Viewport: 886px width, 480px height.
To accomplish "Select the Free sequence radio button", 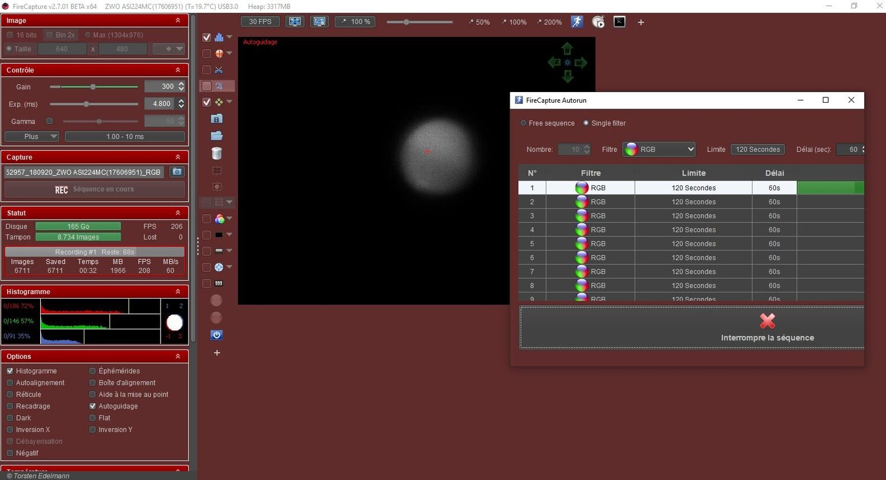I will tap(523, 123).
